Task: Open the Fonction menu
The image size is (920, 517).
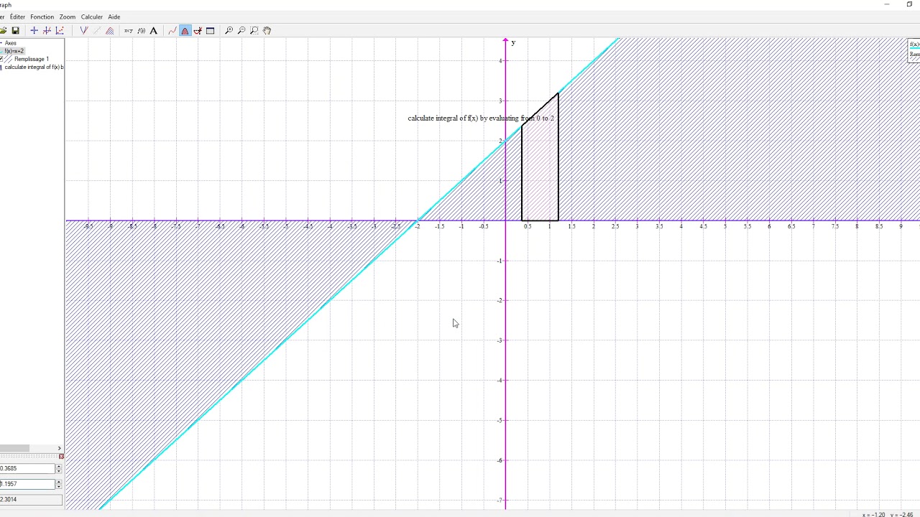Action: 42,17
